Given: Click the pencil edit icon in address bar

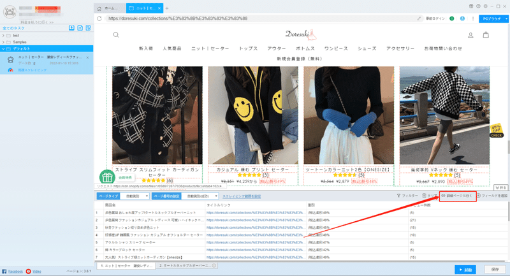Looking at the screenshot, I should 419,18.
